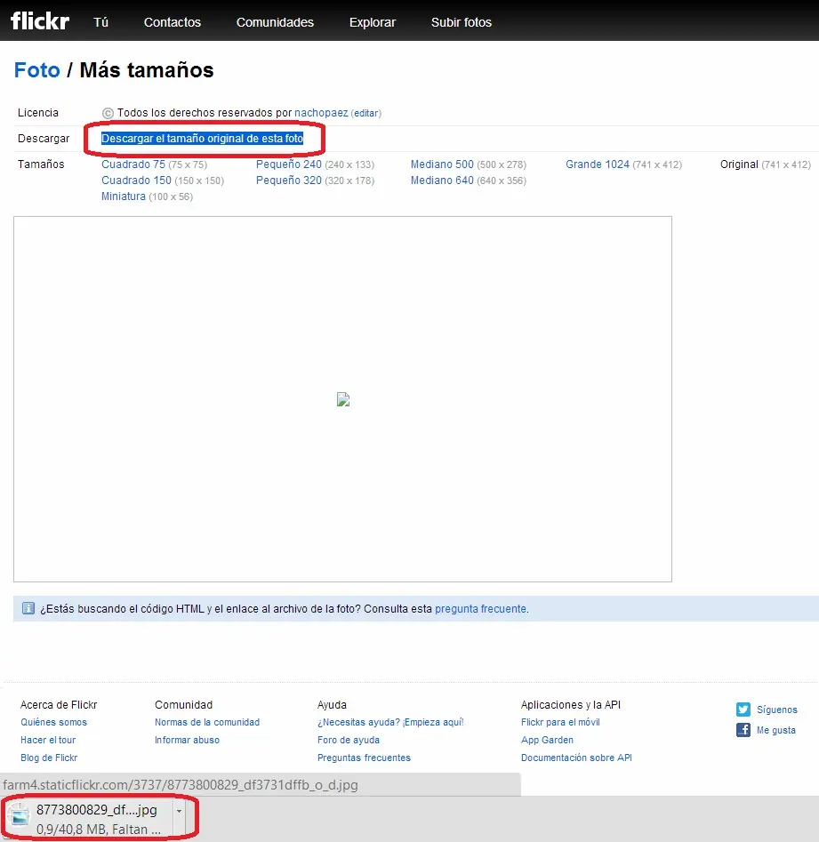The image size is (819, 842).
Task: Open Blog de Flickr link
Action: [49, 758]
